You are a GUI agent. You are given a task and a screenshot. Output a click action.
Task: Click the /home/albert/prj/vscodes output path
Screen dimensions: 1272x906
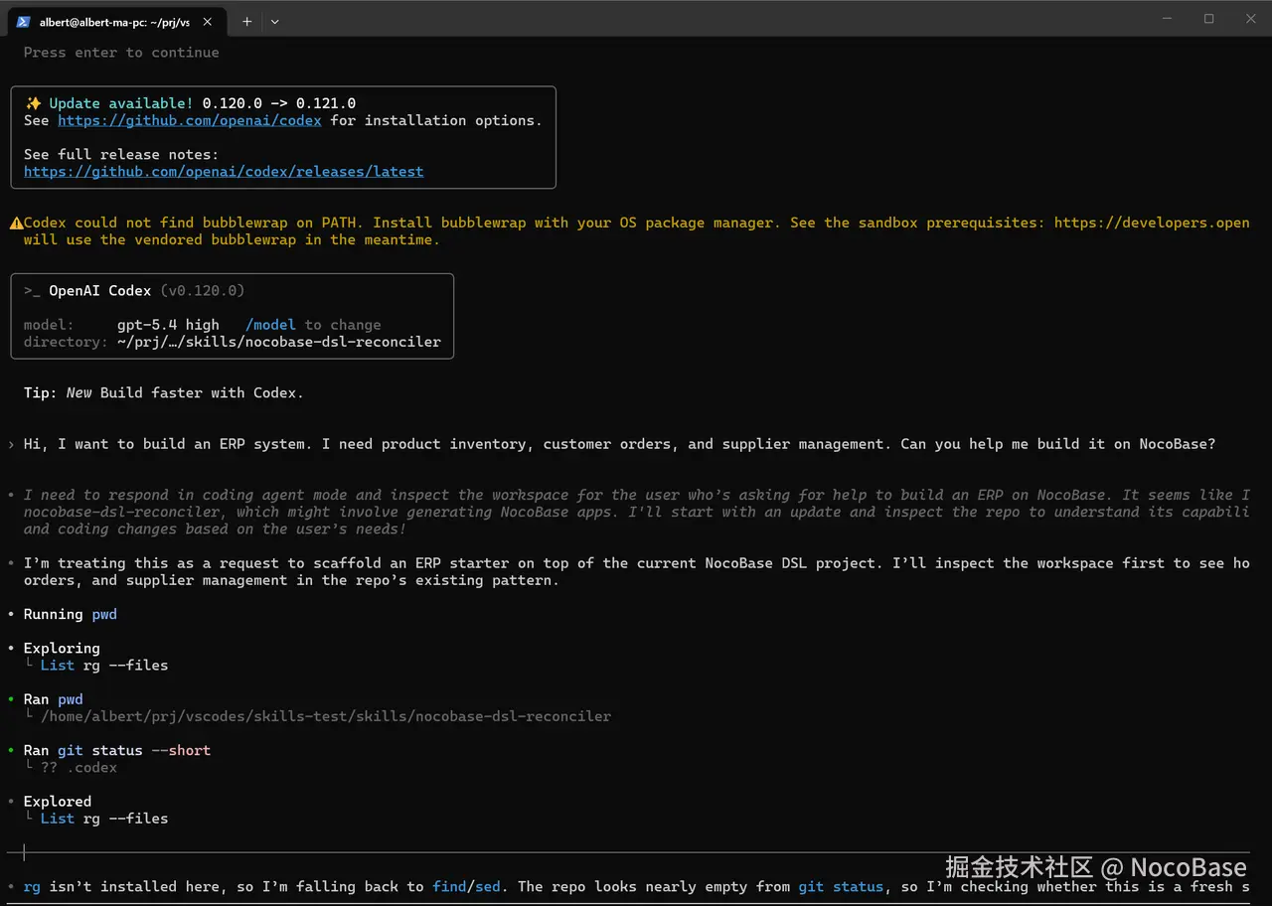pyautogui.click(x=326, y=716)
